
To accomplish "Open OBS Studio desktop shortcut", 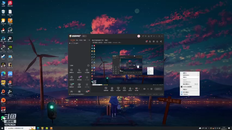I will point(10,30).
